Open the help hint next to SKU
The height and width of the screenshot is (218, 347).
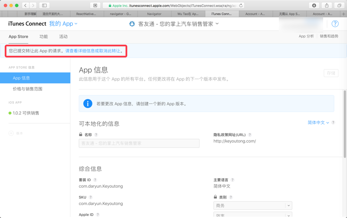(x=91, y=197)
